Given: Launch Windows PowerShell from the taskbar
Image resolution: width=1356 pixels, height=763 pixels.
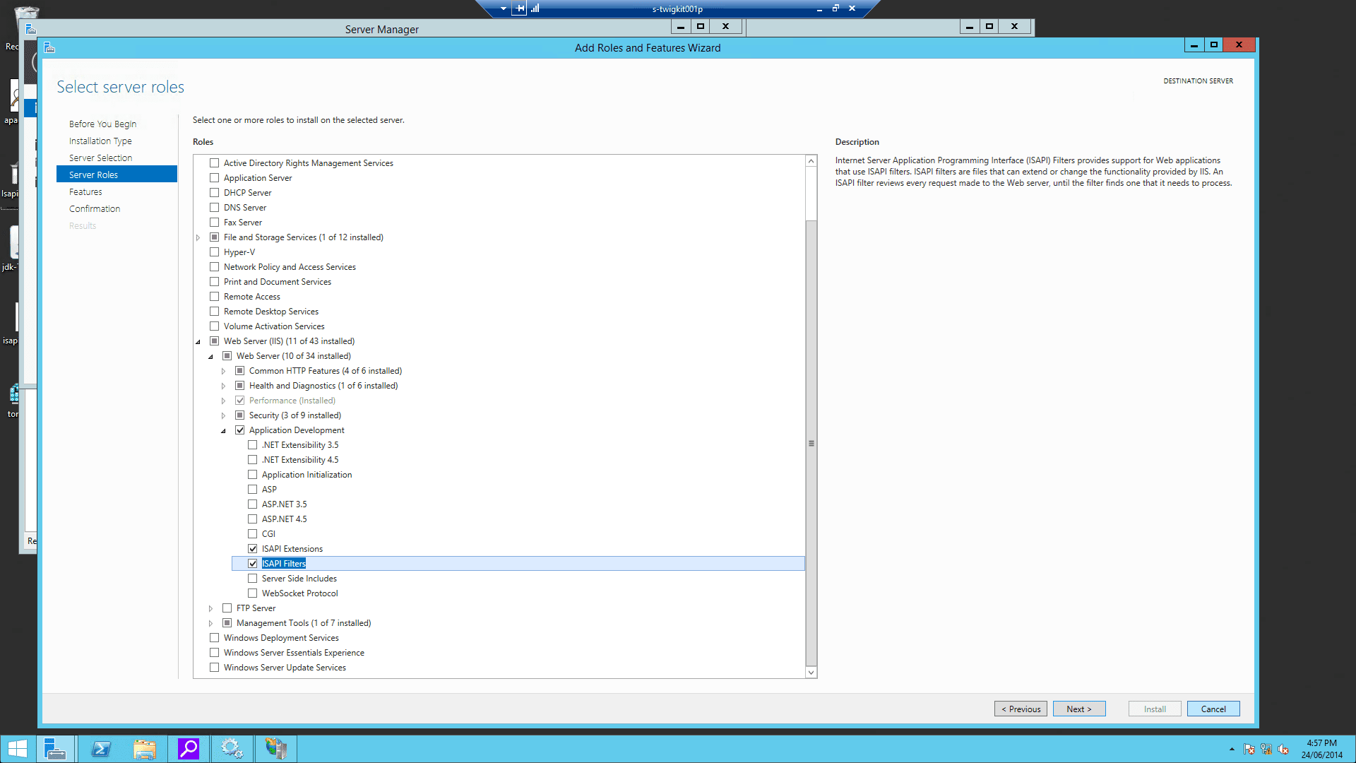Looking at the screenshot, I should [x=101, y=748].
